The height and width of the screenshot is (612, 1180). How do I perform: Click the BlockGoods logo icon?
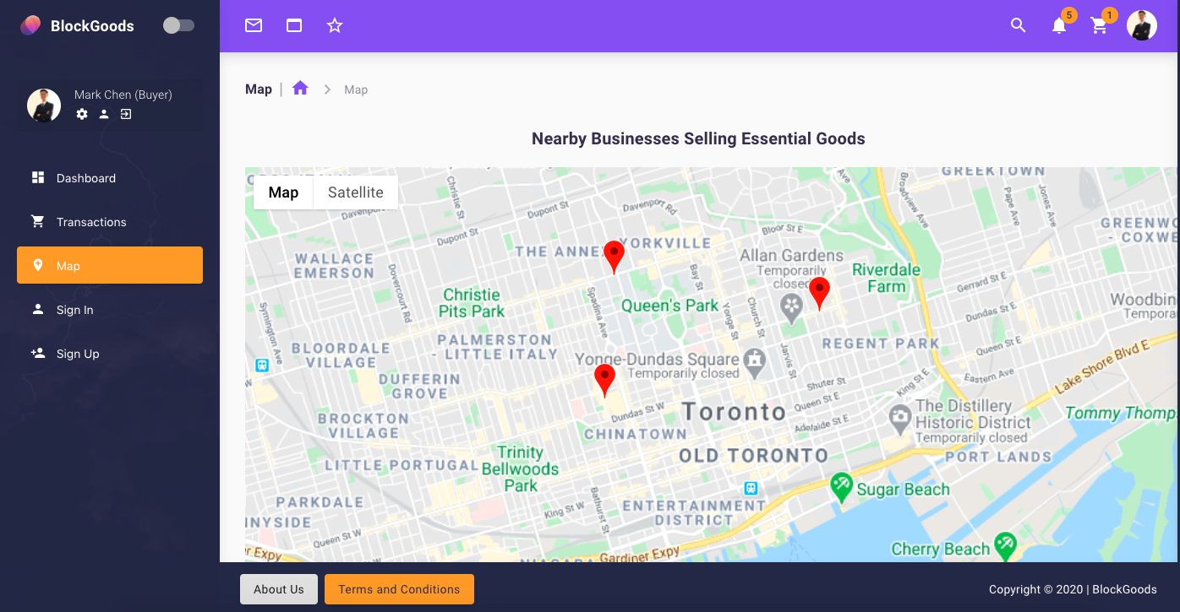coord(30,25)
